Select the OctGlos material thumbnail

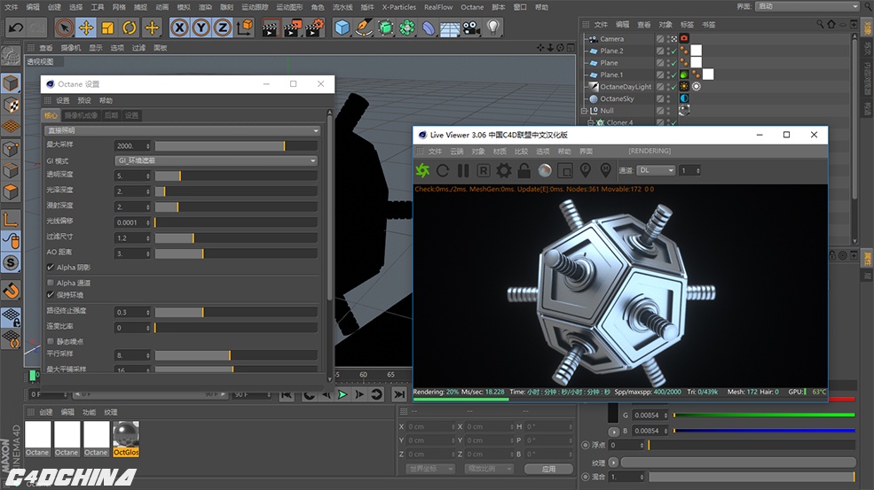pyautogui.click(x=126, y=439)
